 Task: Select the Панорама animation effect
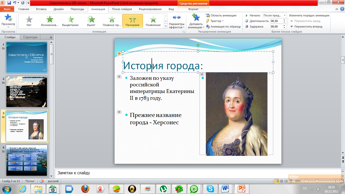133,21
